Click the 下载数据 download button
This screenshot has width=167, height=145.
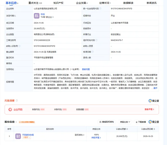coord(140,122)
